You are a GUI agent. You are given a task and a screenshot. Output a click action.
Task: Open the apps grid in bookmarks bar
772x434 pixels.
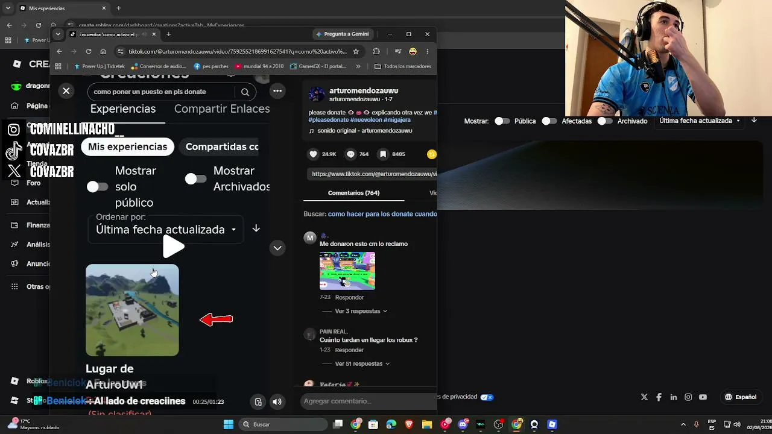tap(59, 66)
